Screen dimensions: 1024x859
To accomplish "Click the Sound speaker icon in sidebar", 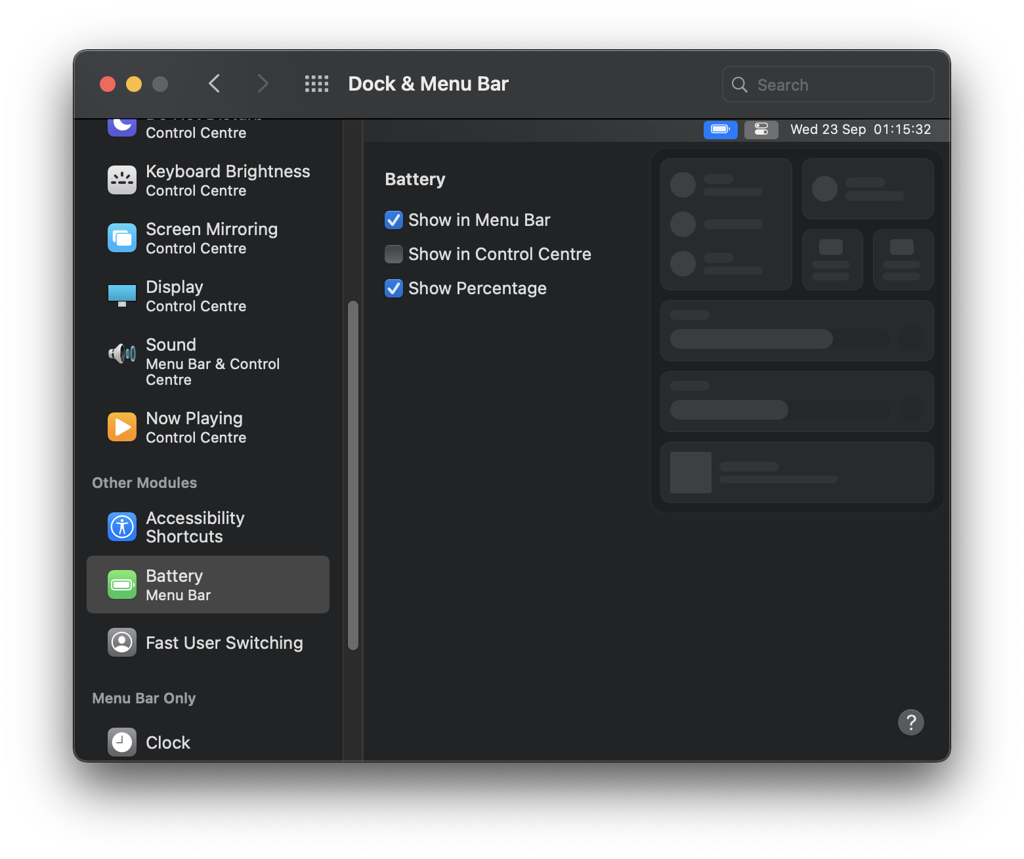I will [122, 354].
